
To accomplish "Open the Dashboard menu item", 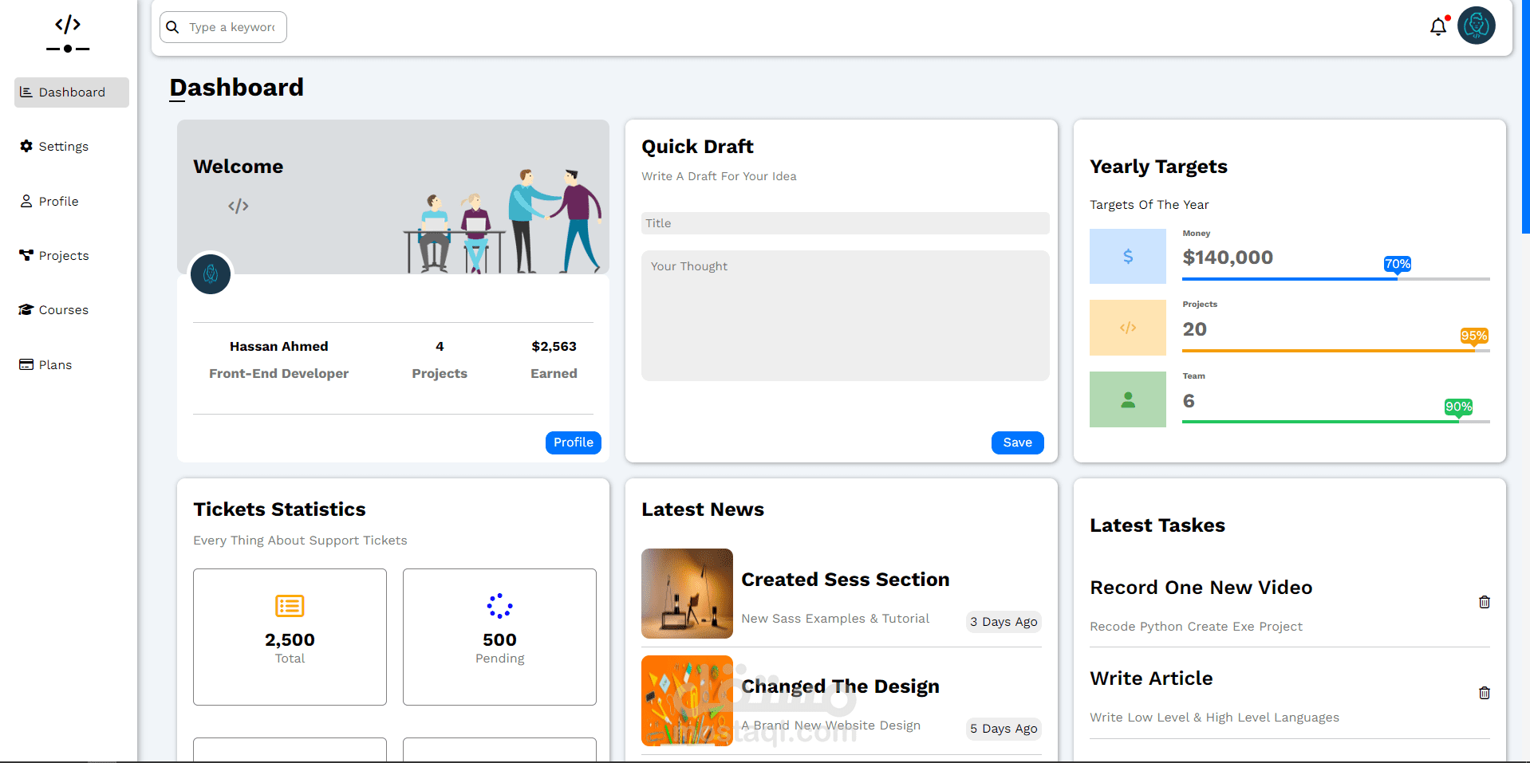I will [x=72, y=92].
